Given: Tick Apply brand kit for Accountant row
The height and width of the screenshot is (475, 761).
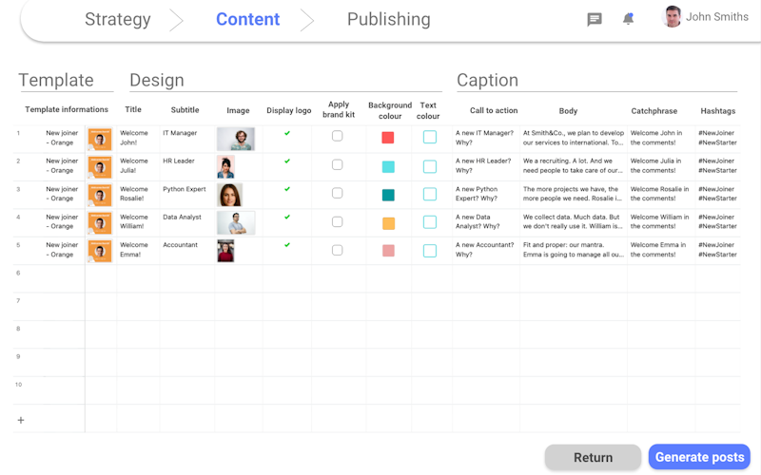Looking at the screenshot, I should [337, 250].
